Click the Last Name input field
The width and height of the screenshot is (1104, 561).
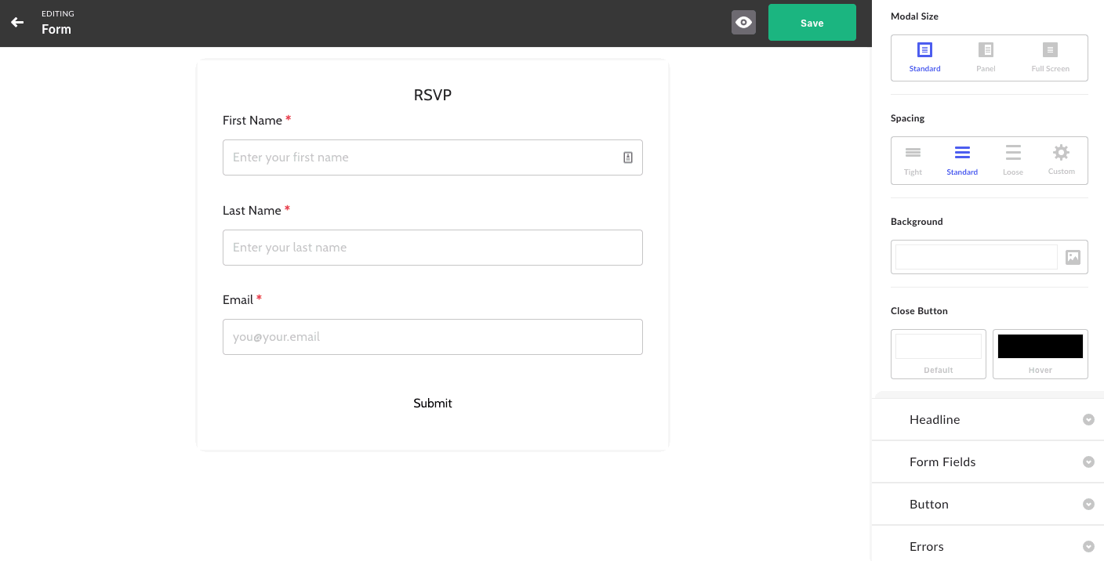[433, 248]
